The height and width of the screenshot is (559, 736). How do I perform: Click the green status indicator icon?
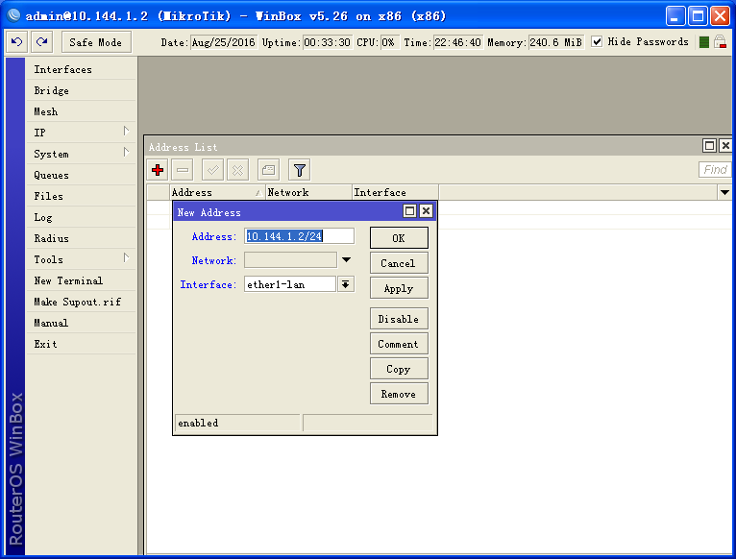[703, 42]
